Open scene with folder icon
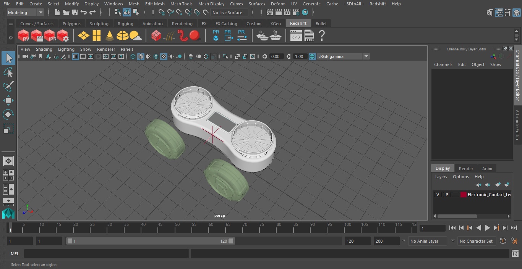Image resolution: width=522 pixels, height=269 pixels. click(66, 13)
